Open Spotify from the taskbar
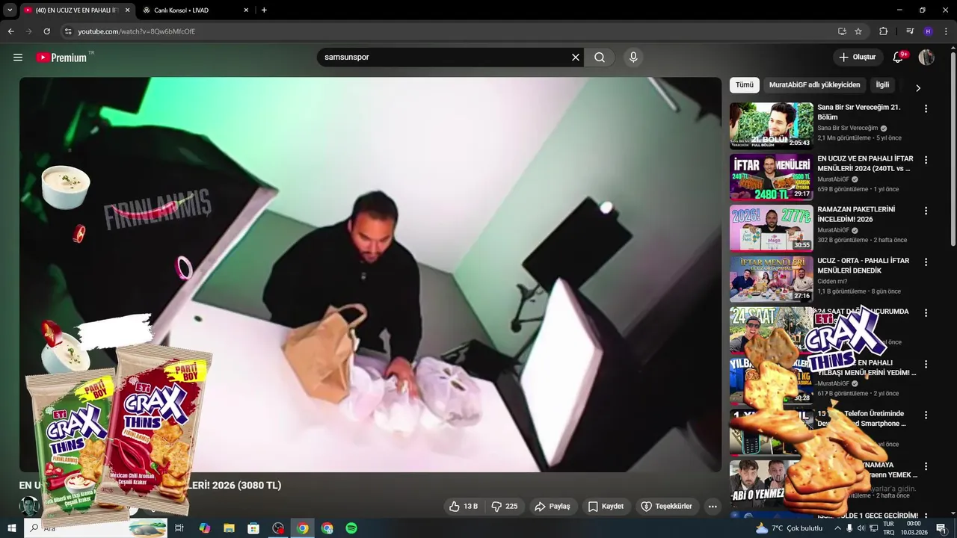 click(351, 528)
